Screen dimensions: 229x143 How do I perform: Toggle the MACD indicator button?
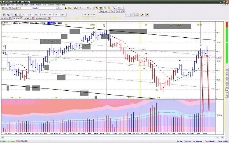[44, 15]
